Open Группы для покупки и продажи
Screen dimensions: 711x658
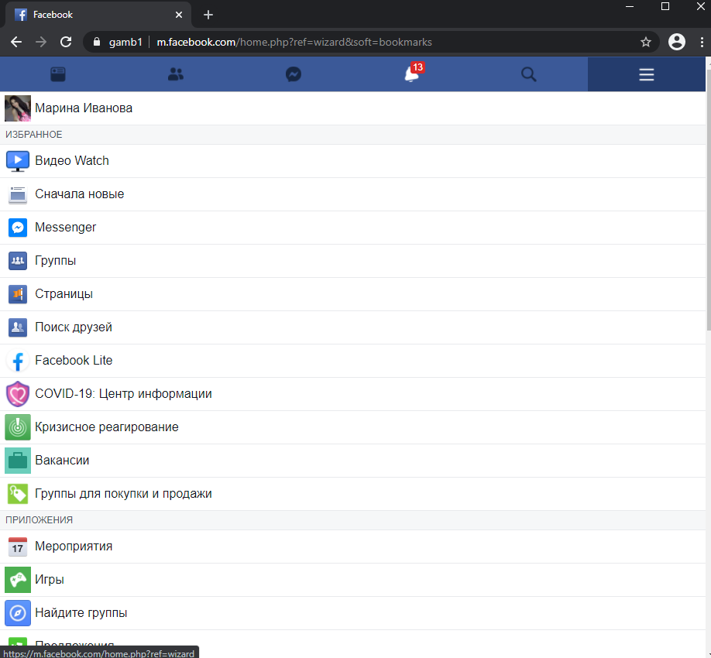352,494
